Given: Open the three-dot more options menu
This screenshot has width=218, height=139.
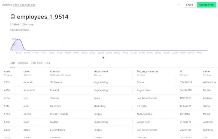Looking at the screenshot, I should (179, 5).
